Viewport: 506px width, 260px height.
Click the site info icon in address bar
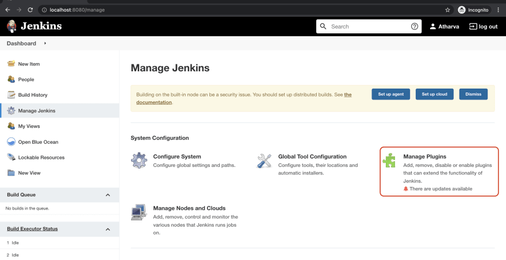(44, 10)
